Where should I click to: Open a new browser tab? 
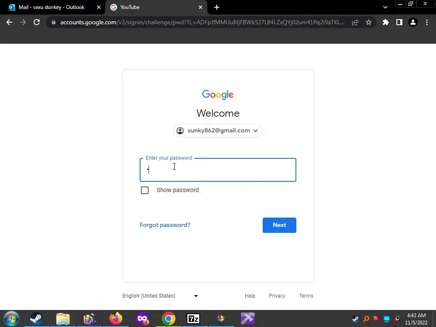tap(217, 7)
